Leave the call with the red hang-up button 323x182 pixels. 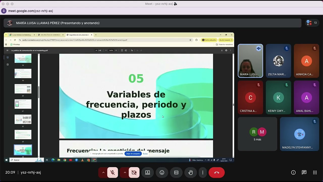pyautogui.click(x=217, y=172)
